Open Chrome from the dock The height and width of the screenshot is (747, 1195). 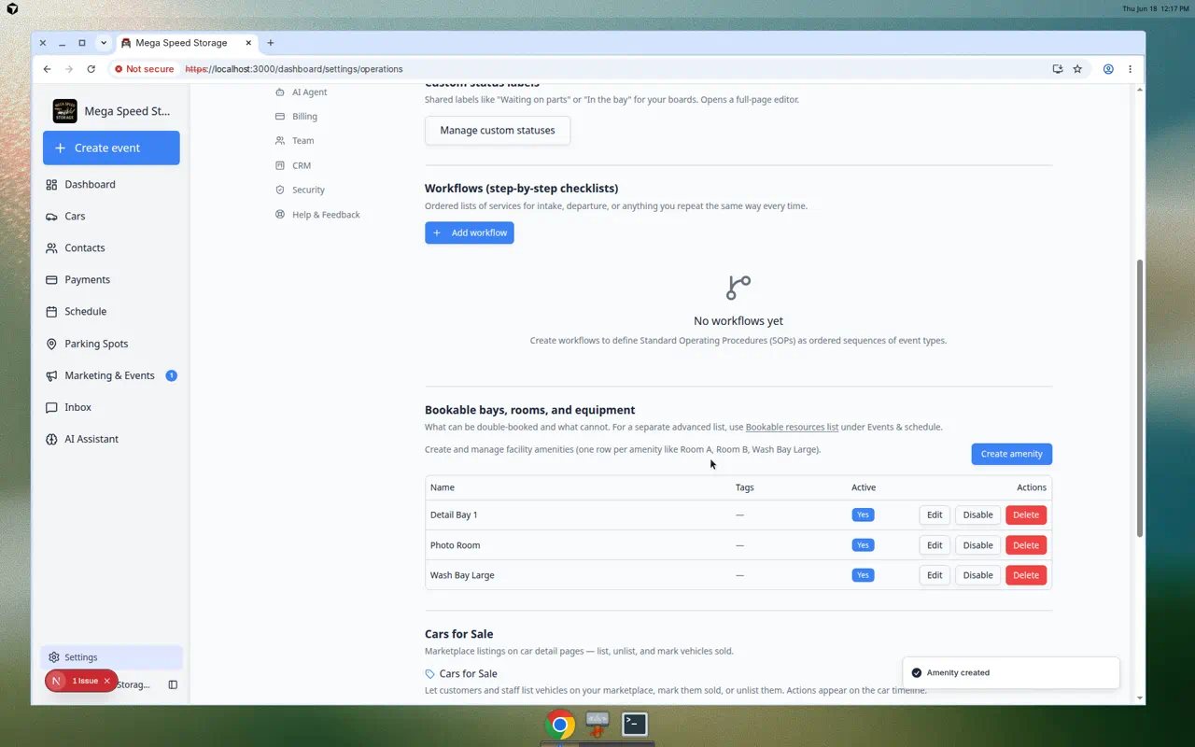(x=560, y=725)
